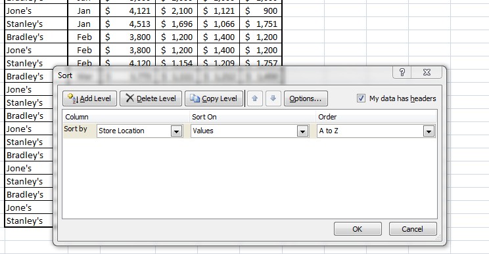Delete the selected sort level
This screenshot has width=489, height=254.
(x=151, y=98)
